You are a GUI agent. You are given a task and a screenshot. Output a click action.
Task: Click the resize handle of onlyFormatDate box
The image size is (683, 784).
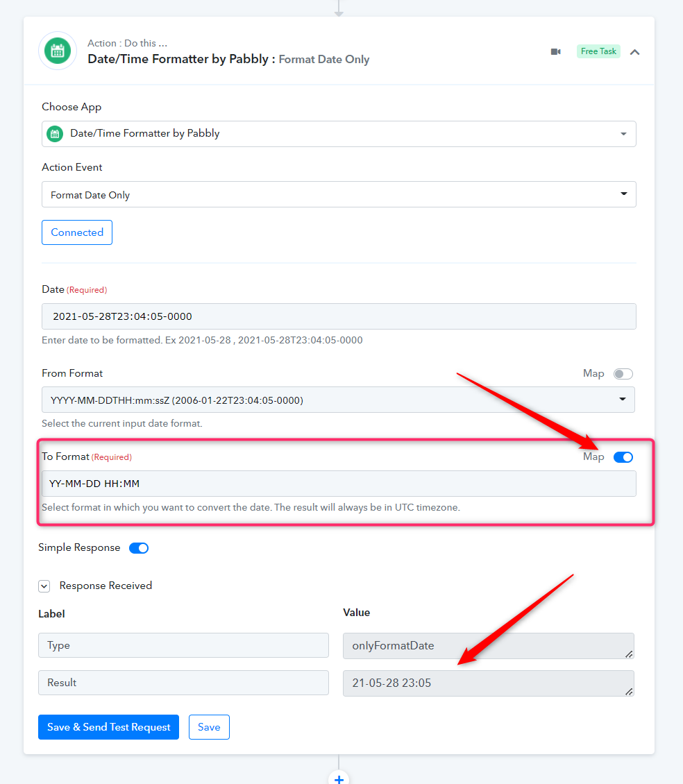(628, 654)
